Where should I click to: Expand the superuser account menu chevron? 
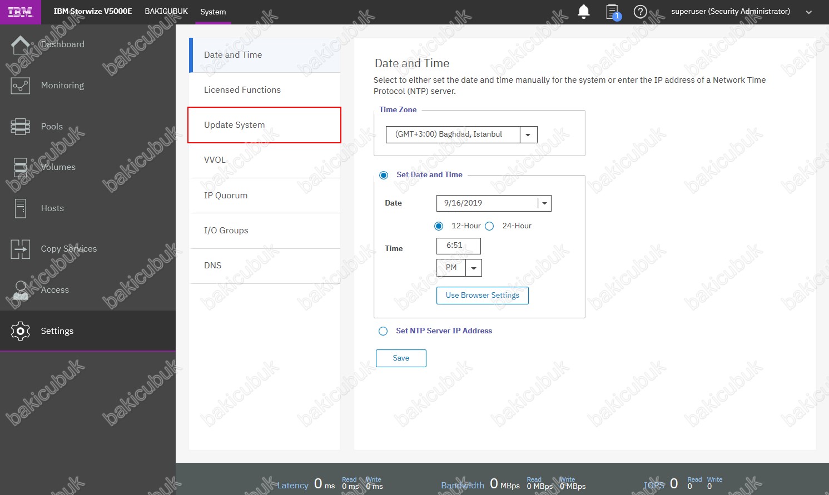pos(809,12)
